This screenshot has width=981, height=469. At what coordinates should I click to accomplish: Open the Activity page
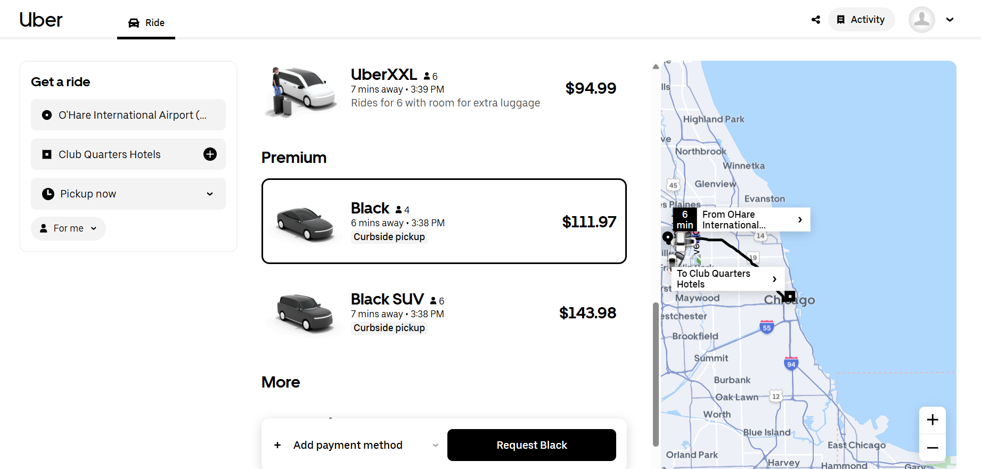(861, 20)
